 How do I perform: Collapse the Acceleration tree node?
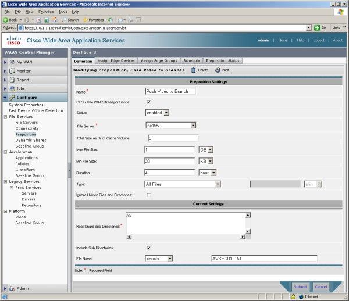click(x=6, y=152)
